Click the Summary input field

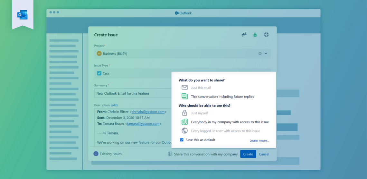click(x=133, y=93)
